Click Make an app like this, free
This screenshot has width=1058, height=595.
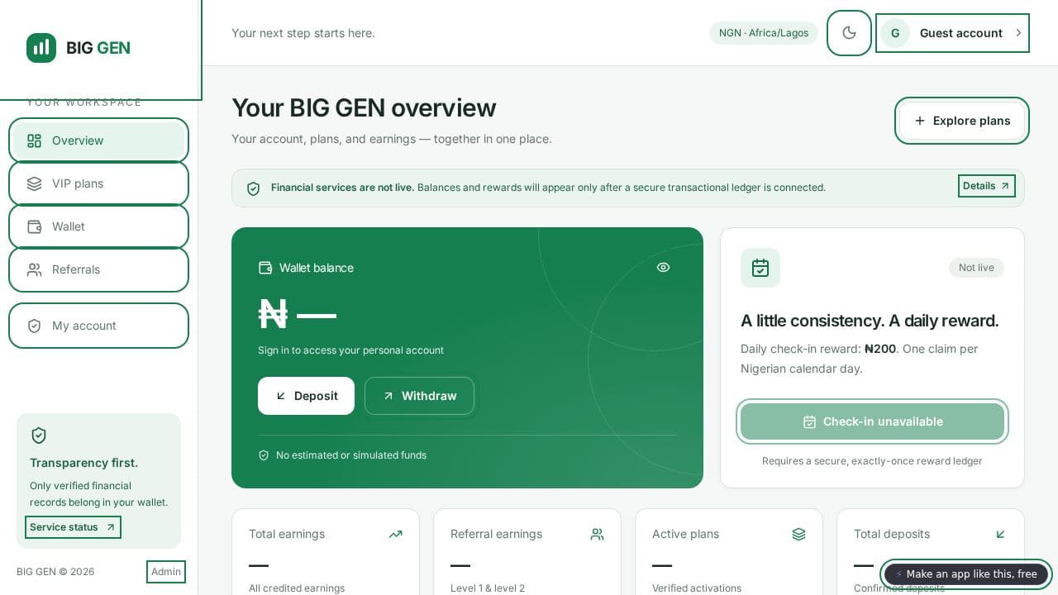pos(966,574)
